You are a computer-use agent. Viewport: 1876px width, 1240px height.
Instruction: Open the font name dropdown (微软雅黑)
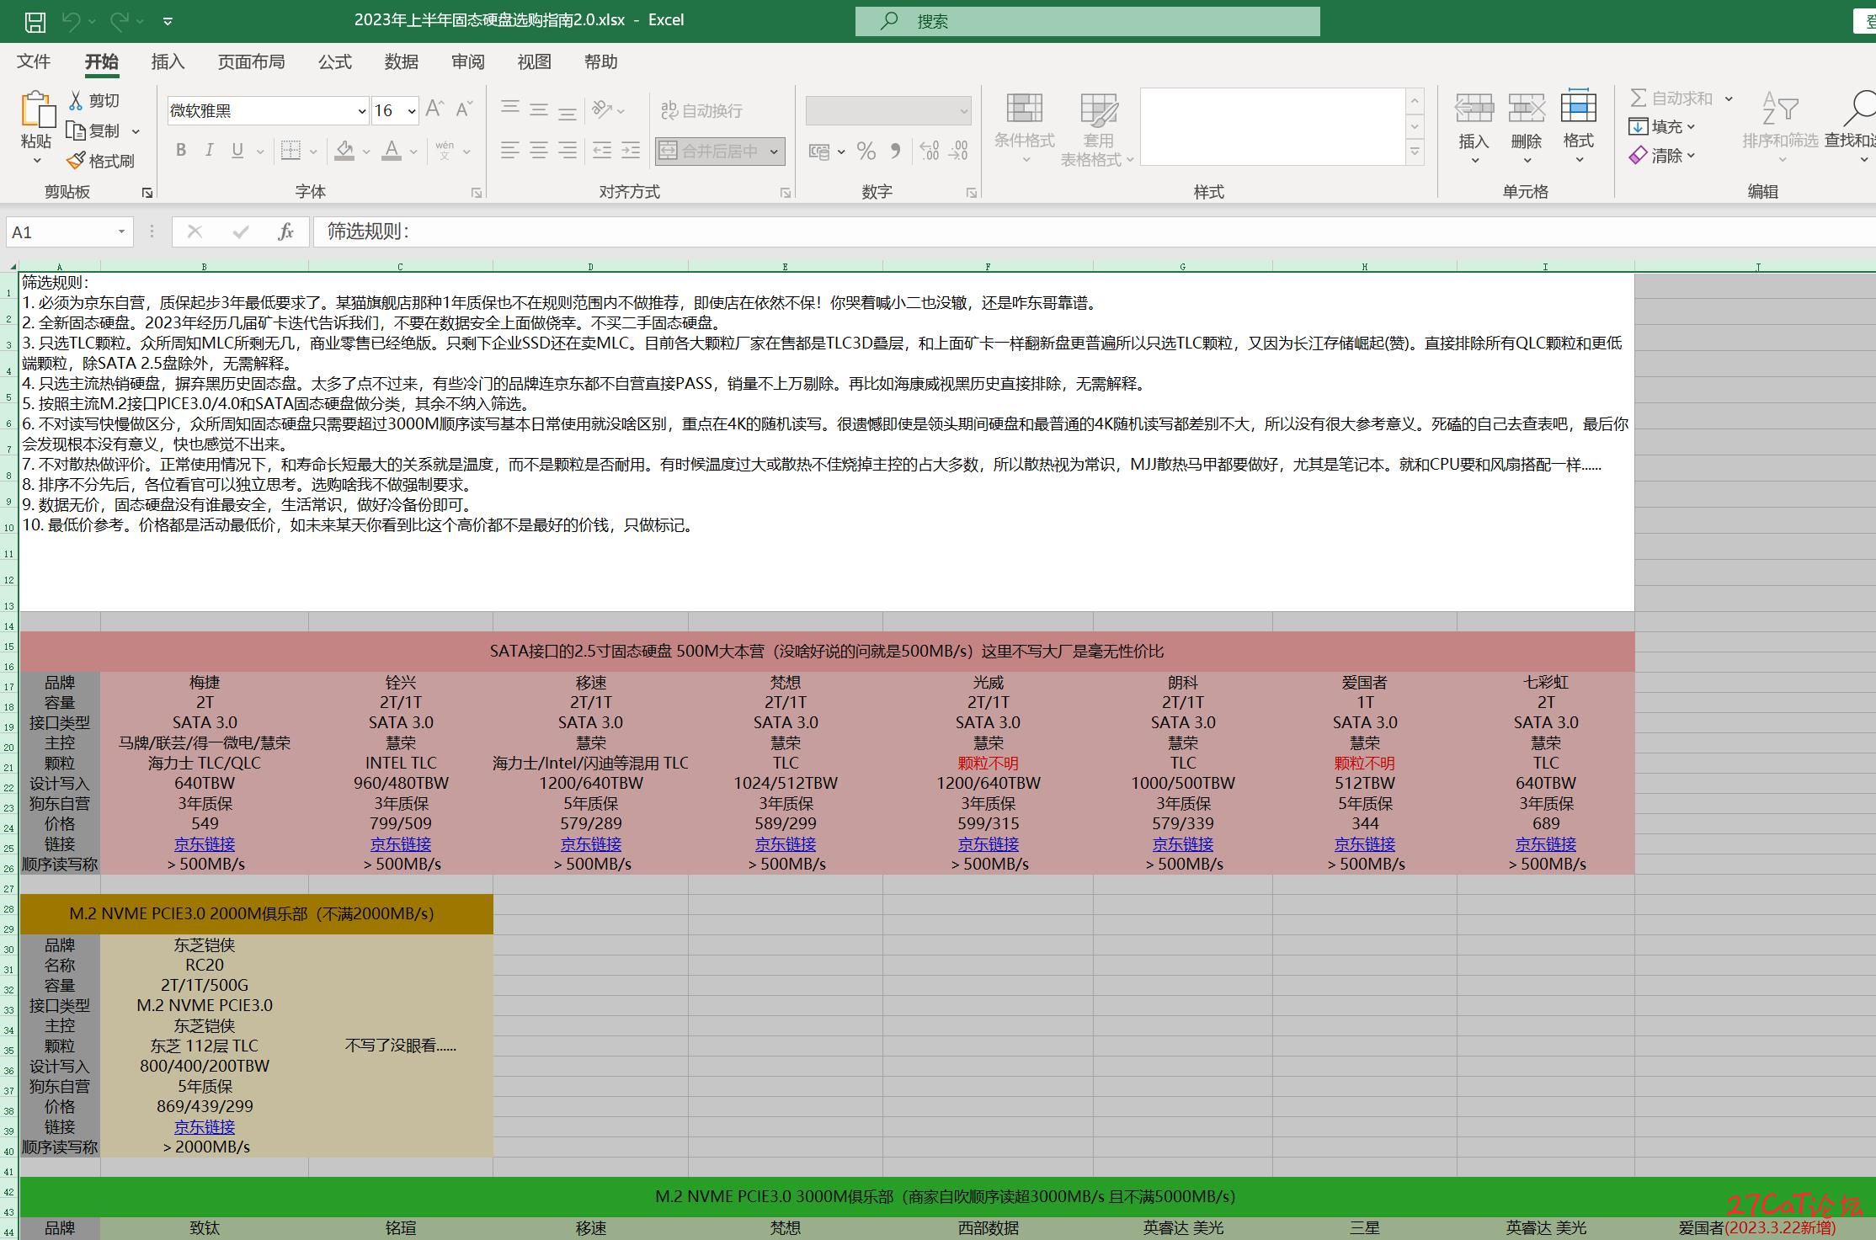[x=362, y=111]
